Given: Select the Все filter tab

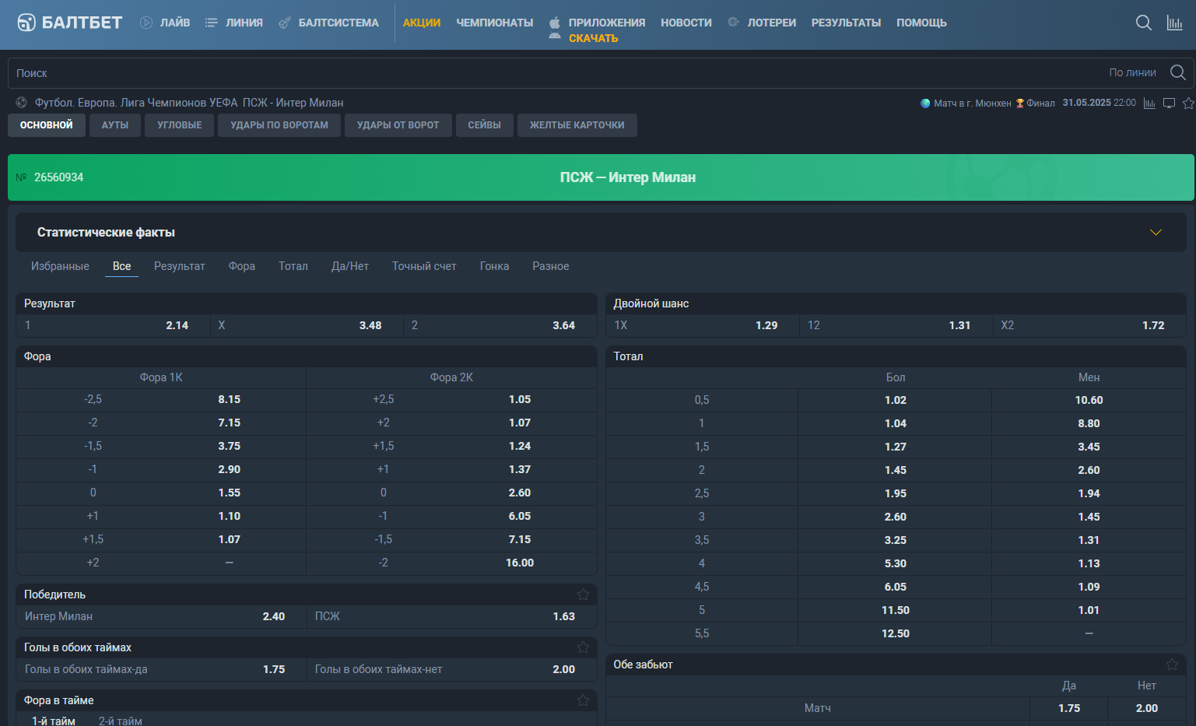Looking at the screenshot, I should point(121,266).
